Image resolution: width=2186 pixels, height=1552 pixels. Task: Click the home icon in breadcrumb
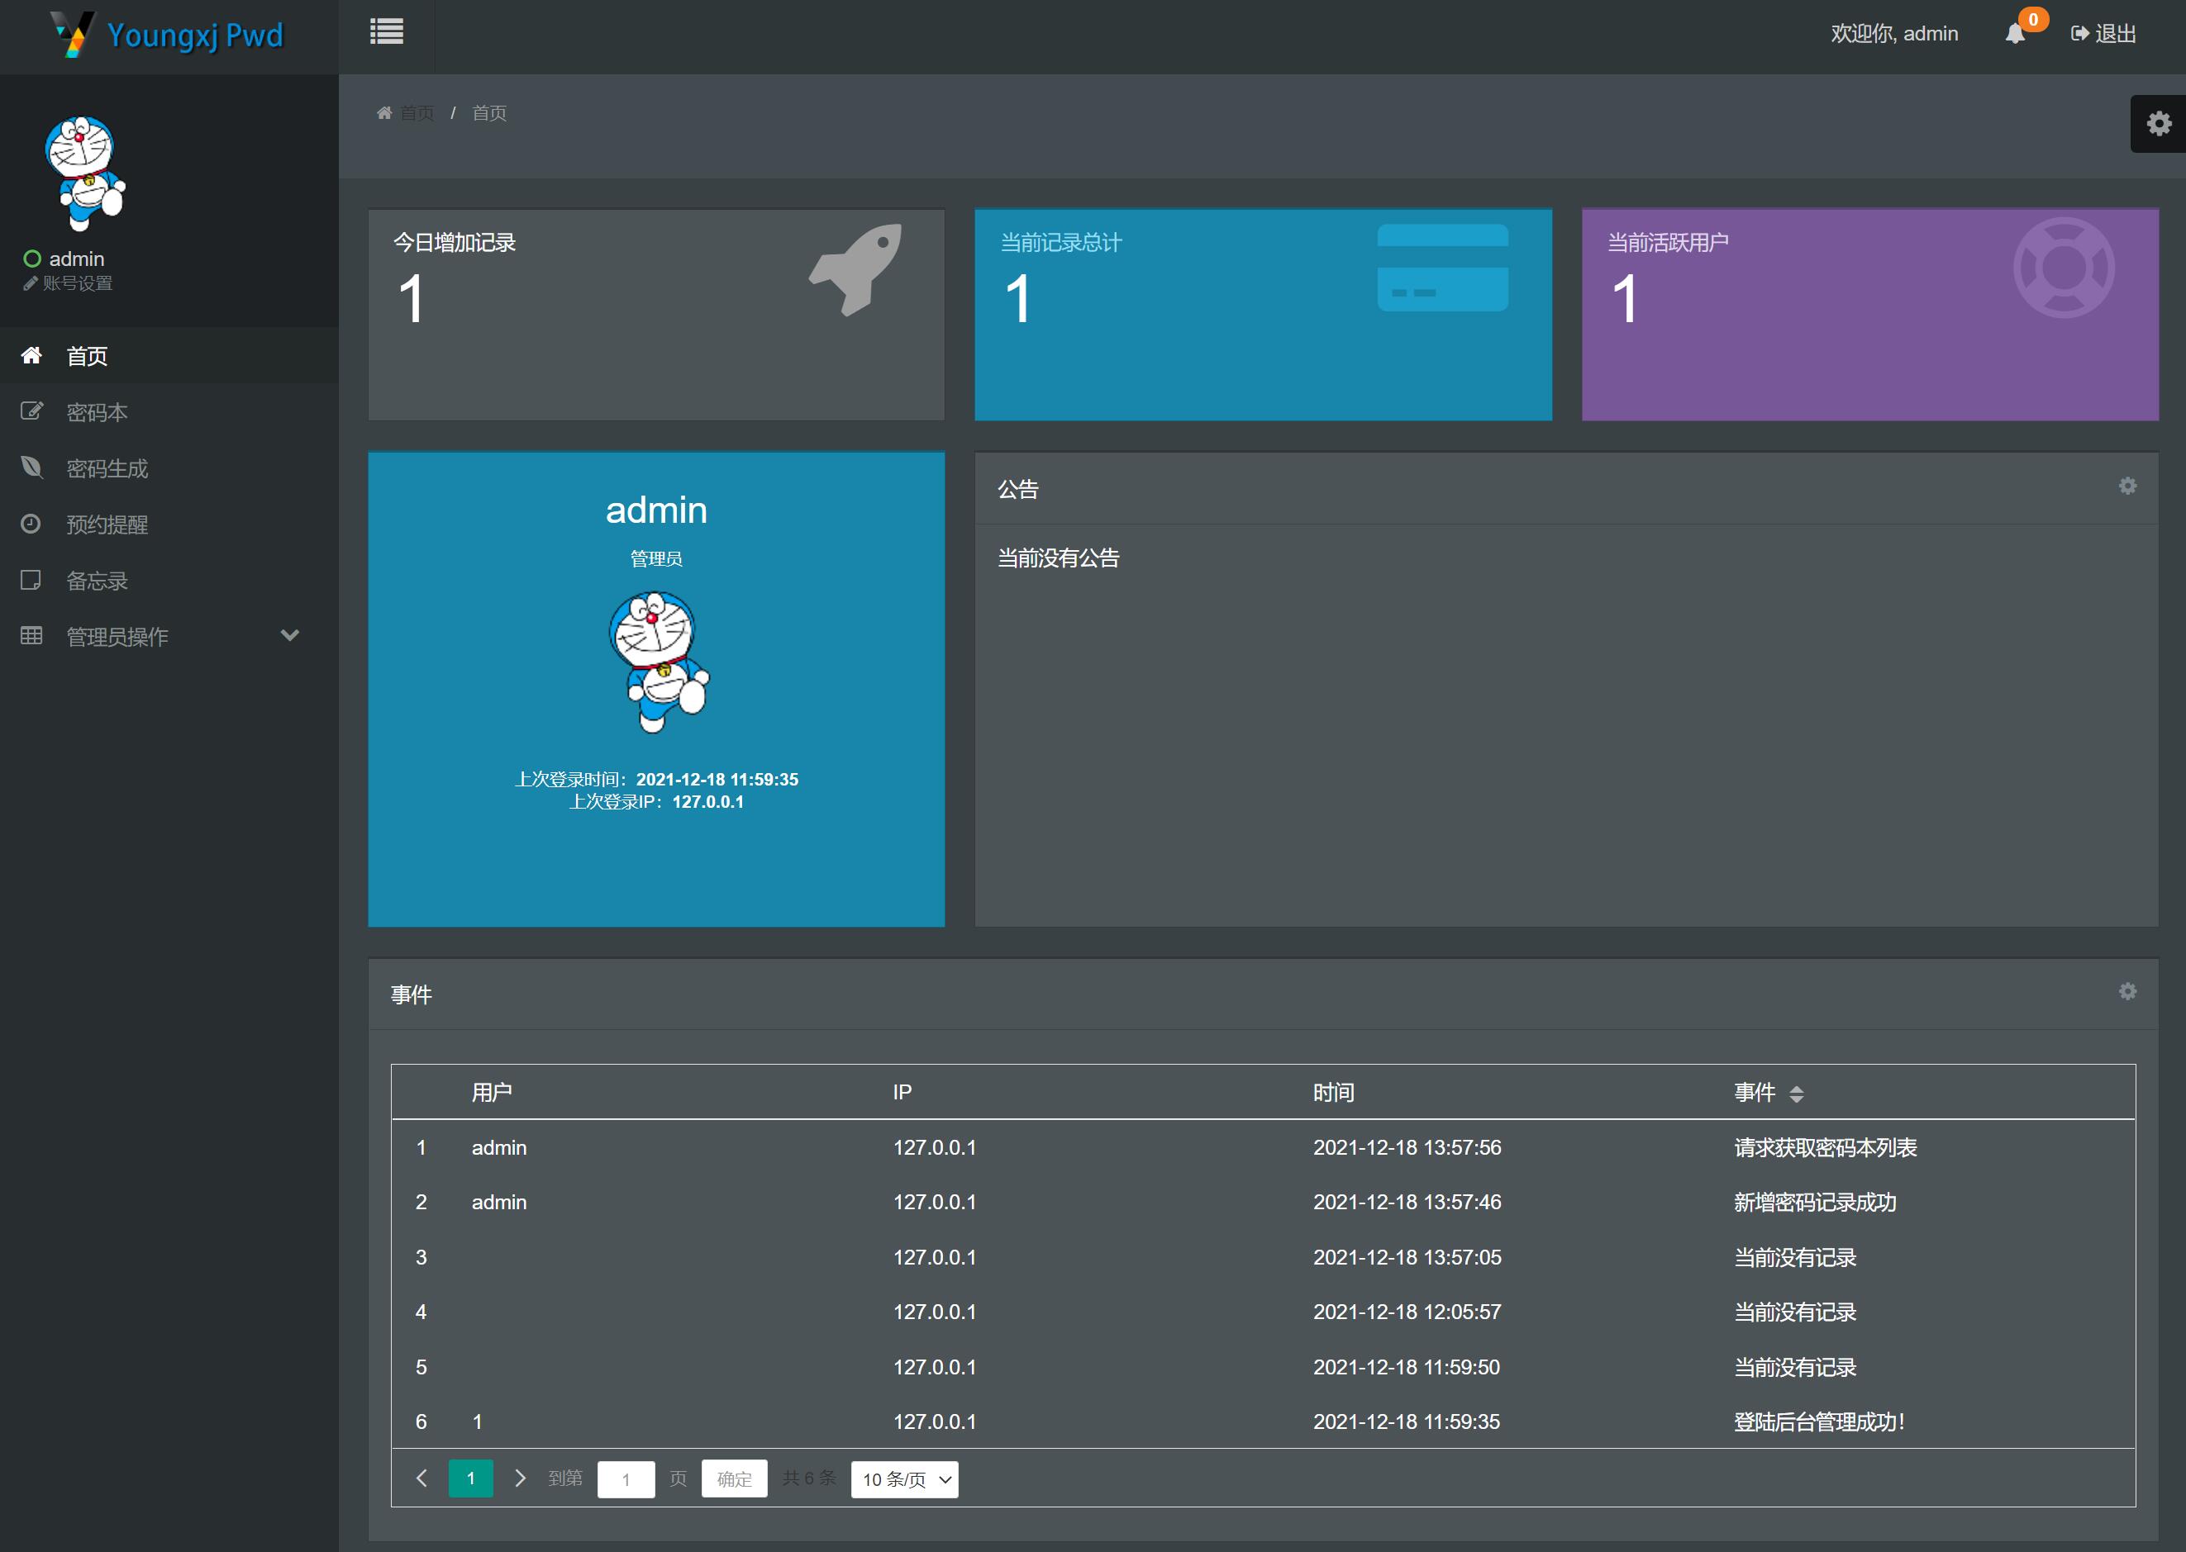[384, 113]
